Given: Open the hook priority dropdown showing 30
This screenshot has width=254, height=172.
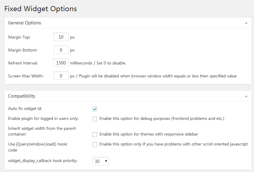Looking at the screenshot, I should 101,161.
